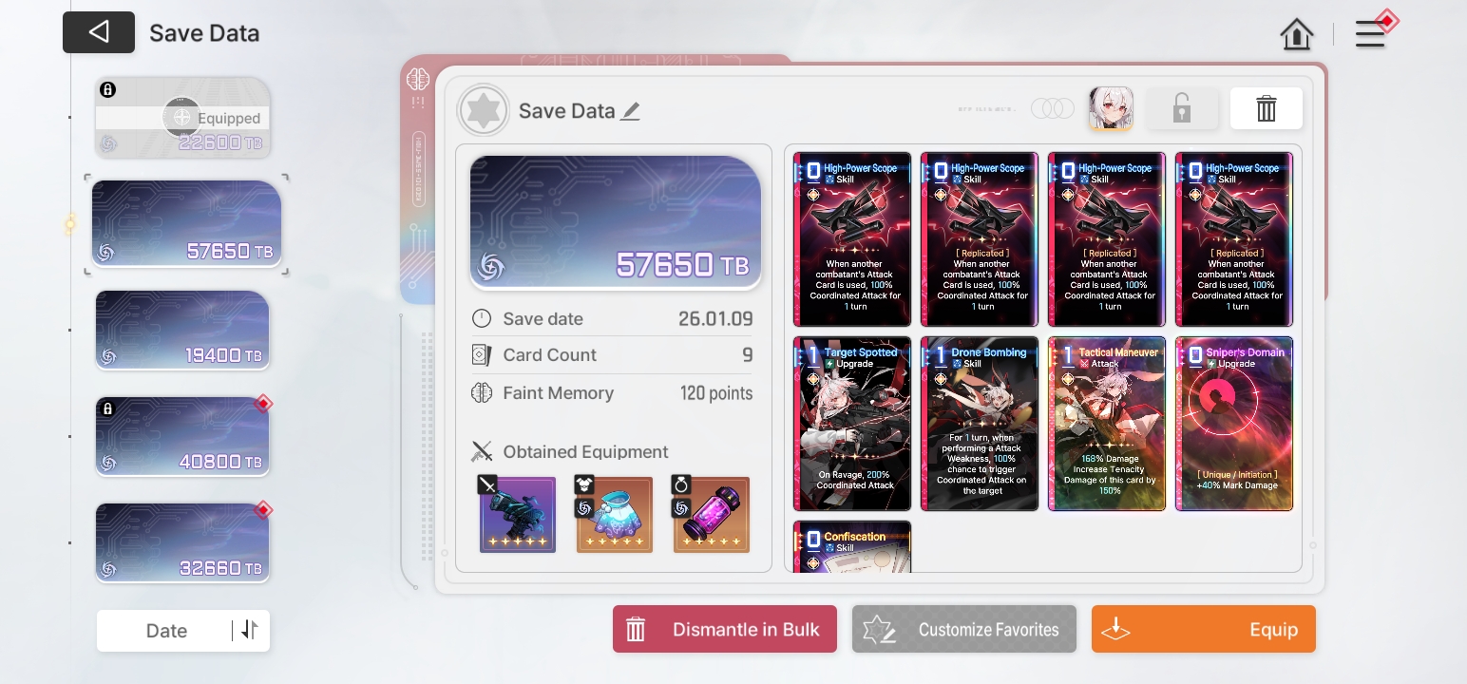Click Customize Favorites button
1467x684 pixels.
[x=964, y=629]
